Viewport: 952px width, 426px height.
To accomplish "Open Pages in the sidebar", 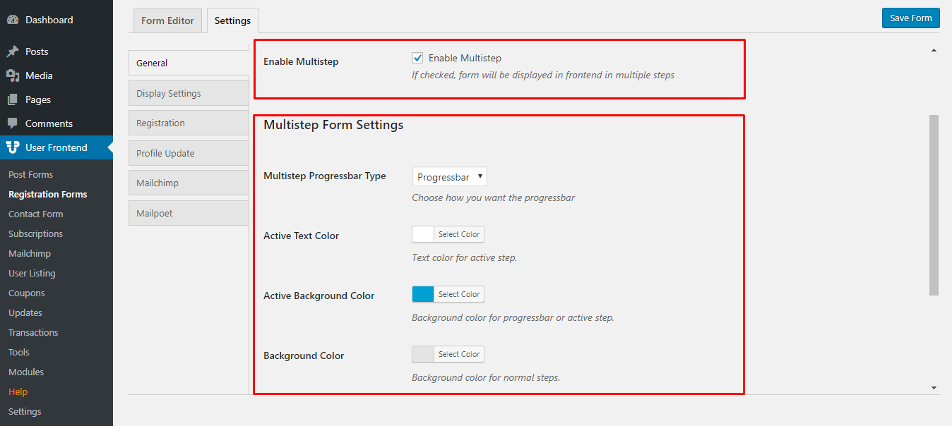I will click(56, 99).
